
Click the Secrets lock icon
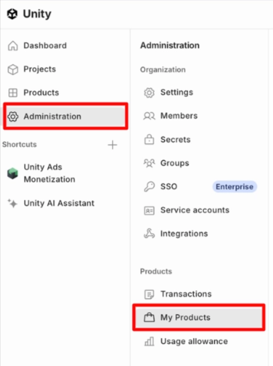149,140
